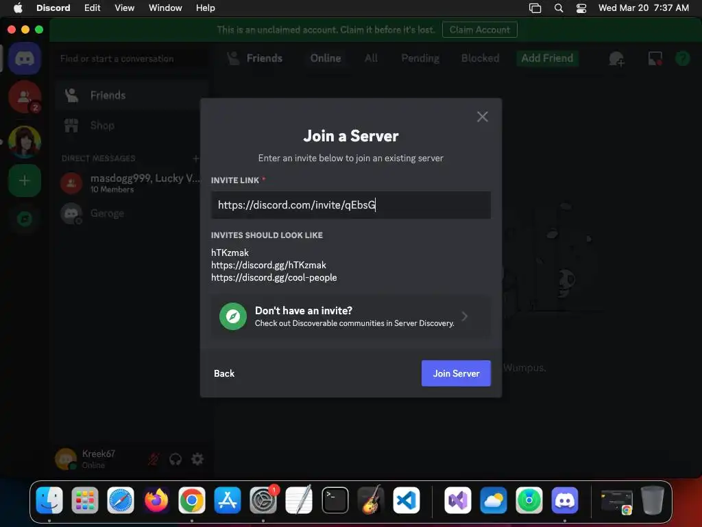Screen dimensions: 702x527
Task: Go Back in the Join a Server dialog
Action: coord(224,373)
